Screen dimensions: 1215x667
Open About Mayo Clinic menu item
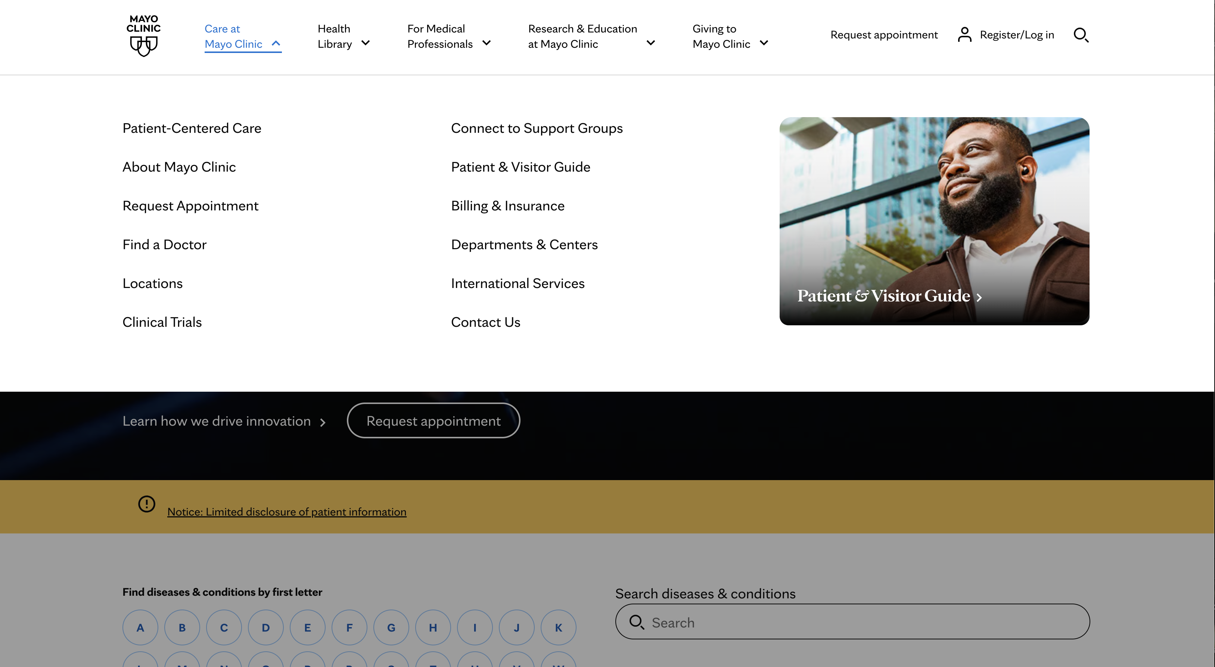tap(179, 167)
